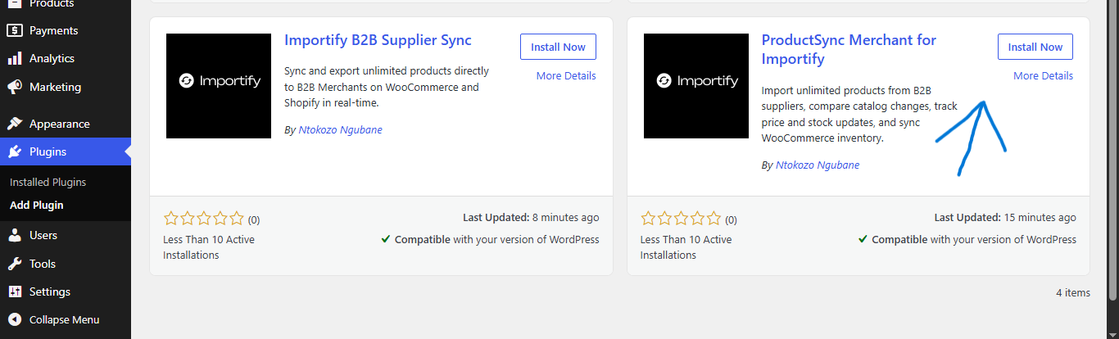Click the green Compatible checkmark for ProductSync Merchant
The height and width of the screenshot is (339, 1119).
pos(863,240)
